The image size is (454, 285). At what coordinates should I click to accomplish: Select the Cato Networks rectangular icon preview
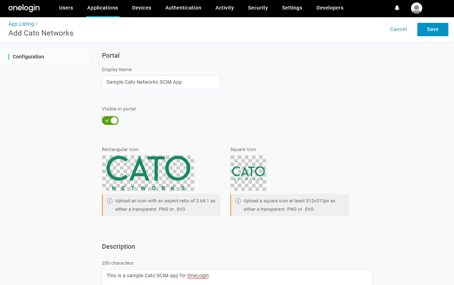pos(148,173)
